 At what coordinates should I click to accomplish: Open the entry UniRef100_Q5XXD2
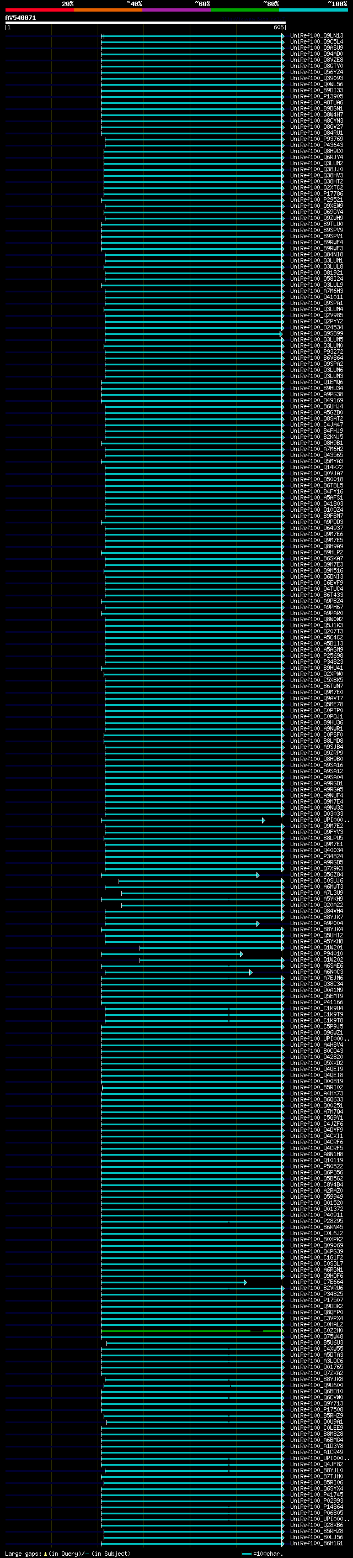[317, 1063]
